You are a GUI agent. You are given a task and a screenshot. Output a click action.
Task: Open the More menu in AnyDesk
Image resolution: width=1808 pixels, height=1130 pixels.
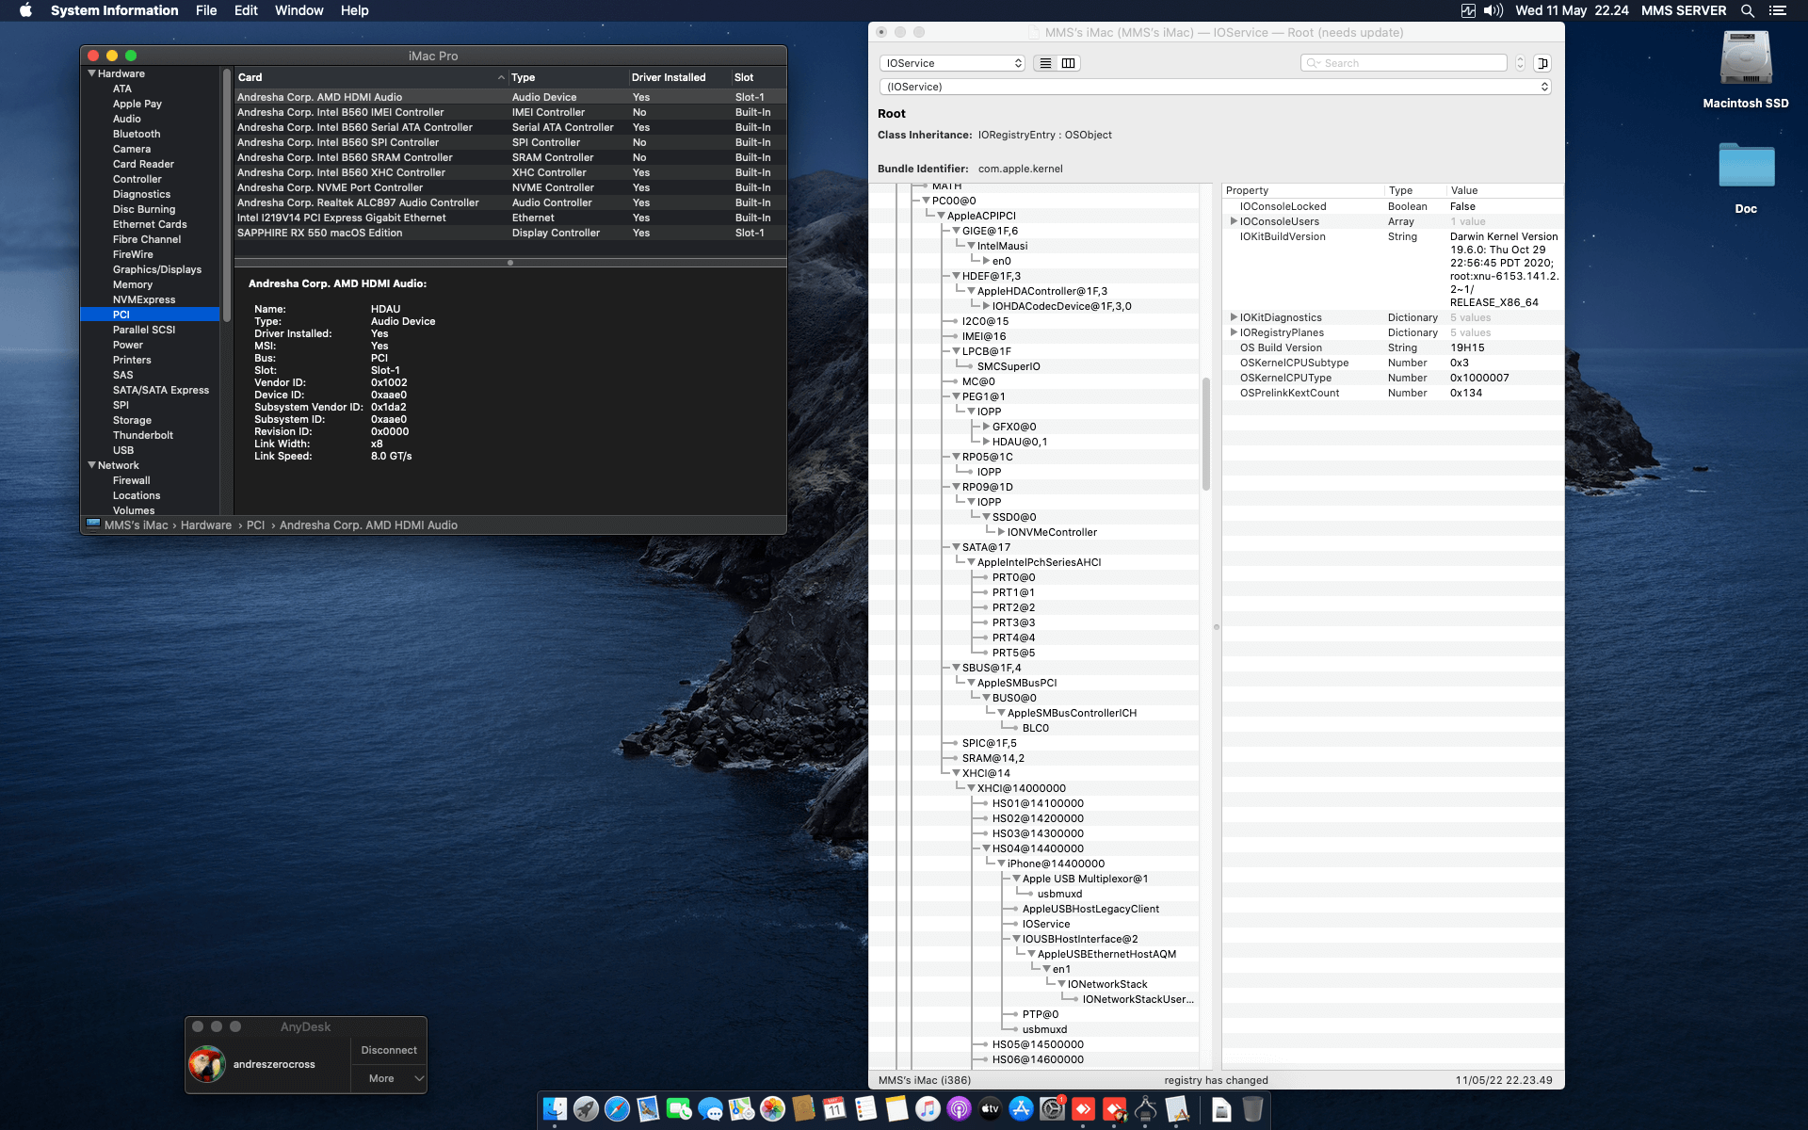click(381, 1078)
